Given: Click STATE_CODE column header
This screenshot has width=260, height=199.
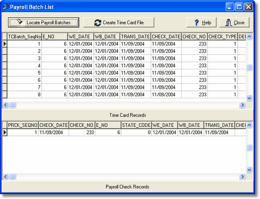Looking at the screenshot, I should point(136,125).
